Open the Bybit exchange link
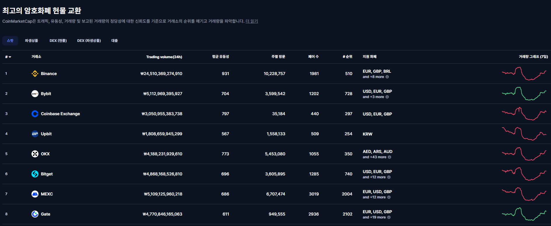The image size is (551, 226). pyautogui.click(x=46, y=94)
